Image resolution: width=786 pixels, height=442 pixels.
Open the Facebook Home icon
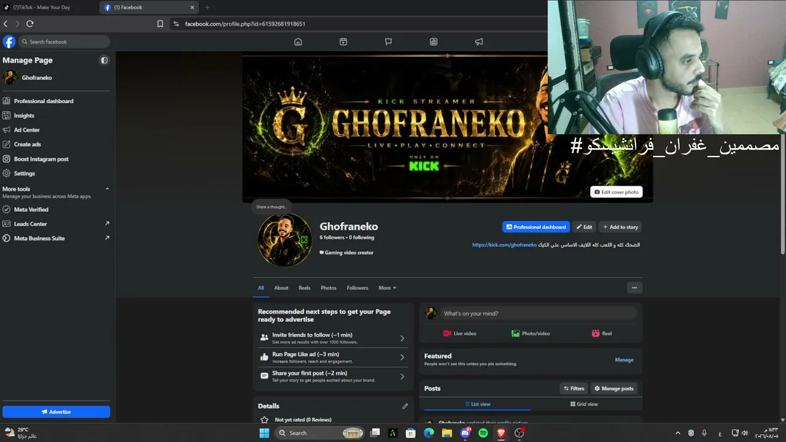pyautogui.click(x=298, y=42)
